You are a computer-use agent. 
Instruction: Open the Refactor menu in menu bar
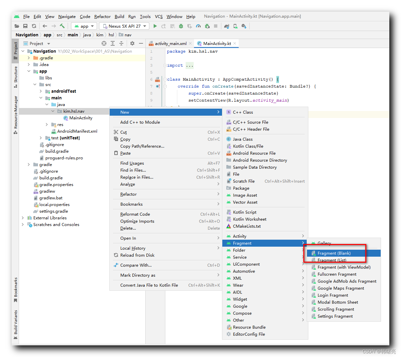pos(102,16)
